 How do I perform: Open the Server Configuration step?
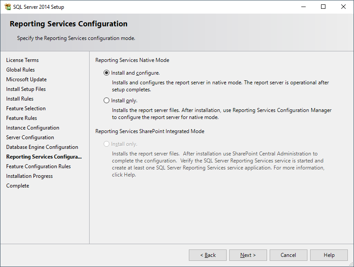point(30,137)
